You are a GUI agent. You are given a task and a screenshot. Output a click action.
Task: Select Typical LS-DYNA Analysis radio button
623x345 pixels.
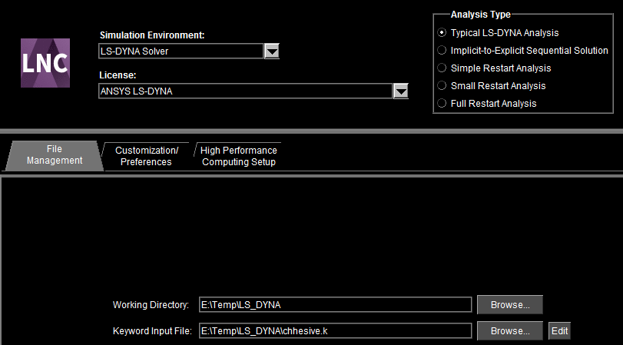[442, 33]
